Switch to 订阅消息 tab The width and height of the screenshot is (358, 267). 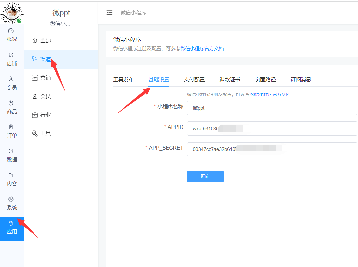point(301,80)
